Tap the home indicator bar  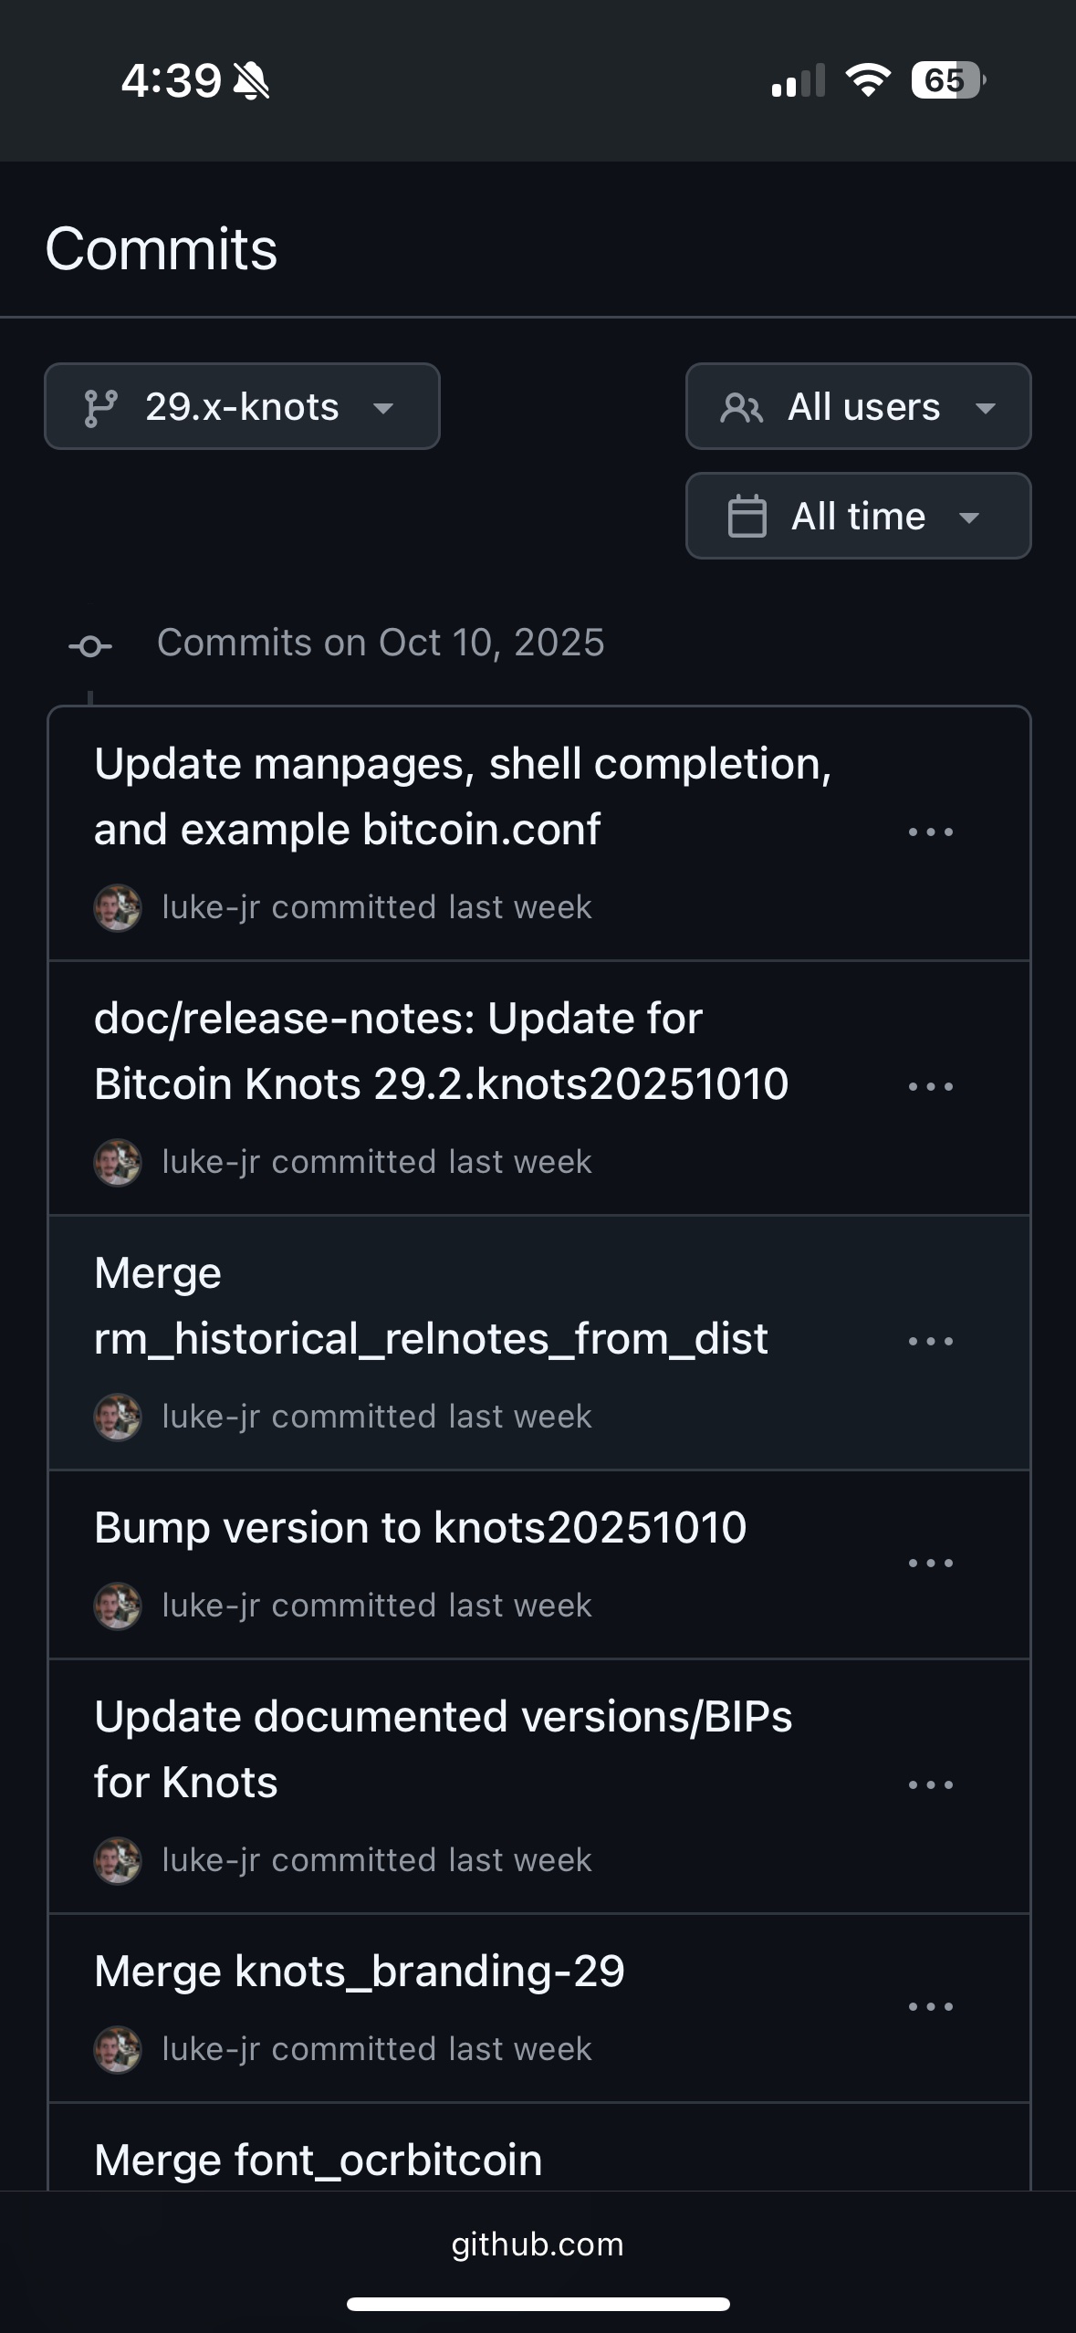click(x=538, y=2304)
